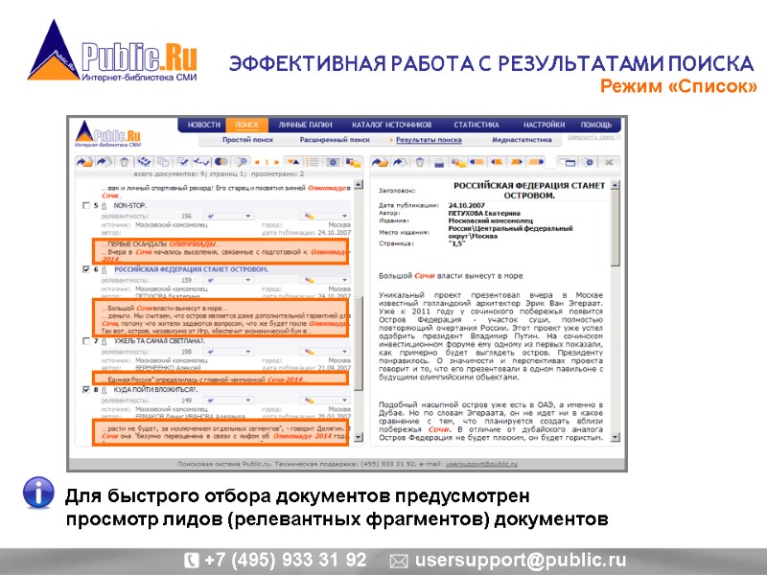Go to next document arrow icon

516,162
